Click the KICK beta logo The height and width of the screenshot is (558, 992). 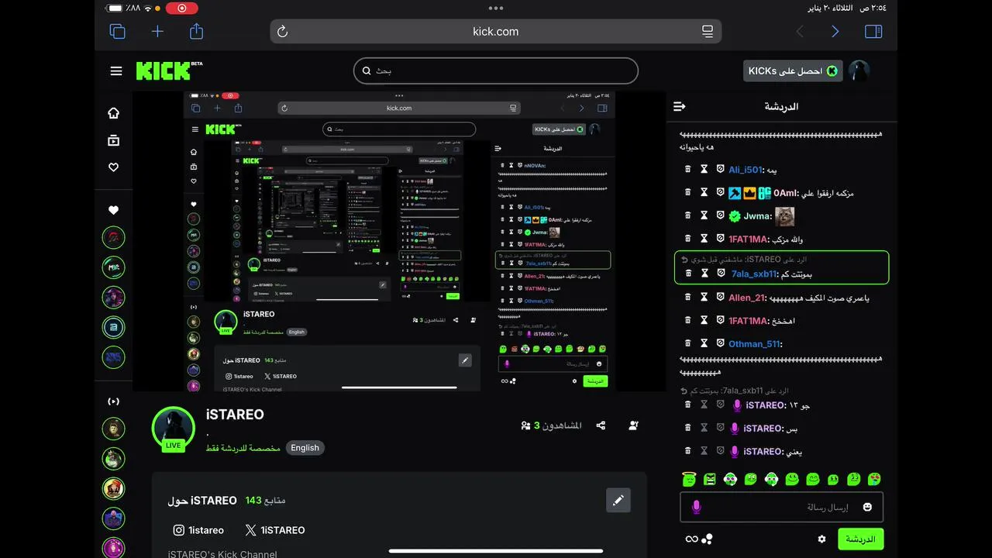pyautogui.click(x=169, y=71)
